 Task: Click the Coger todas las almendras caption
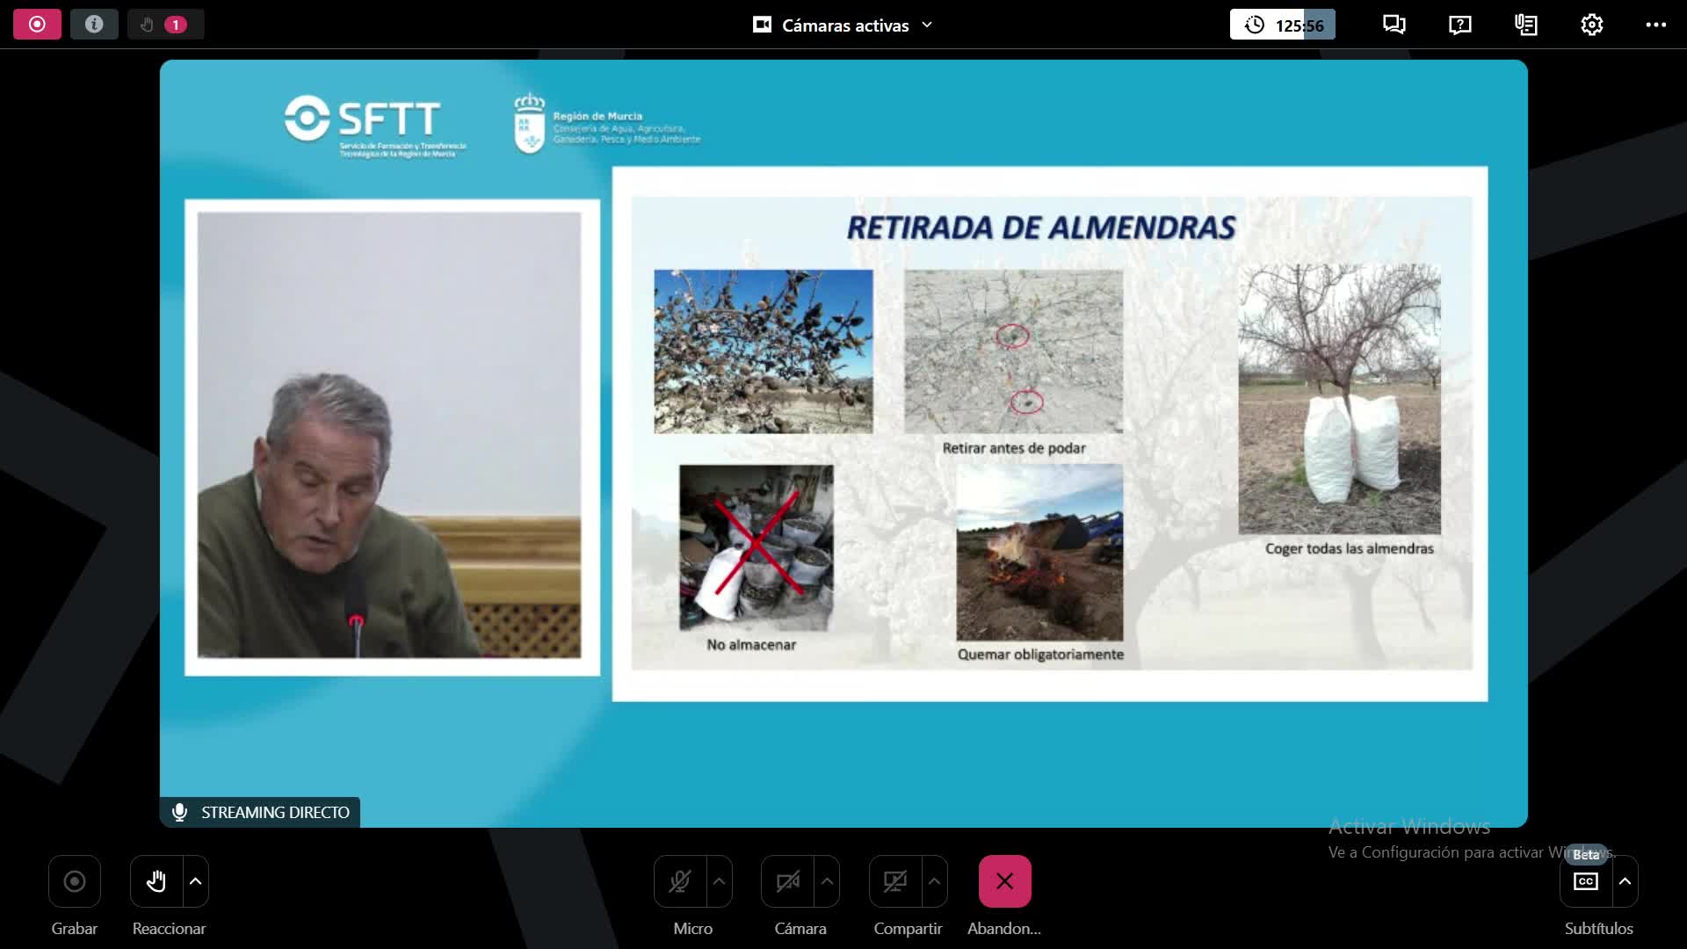tap(1350, 548)
